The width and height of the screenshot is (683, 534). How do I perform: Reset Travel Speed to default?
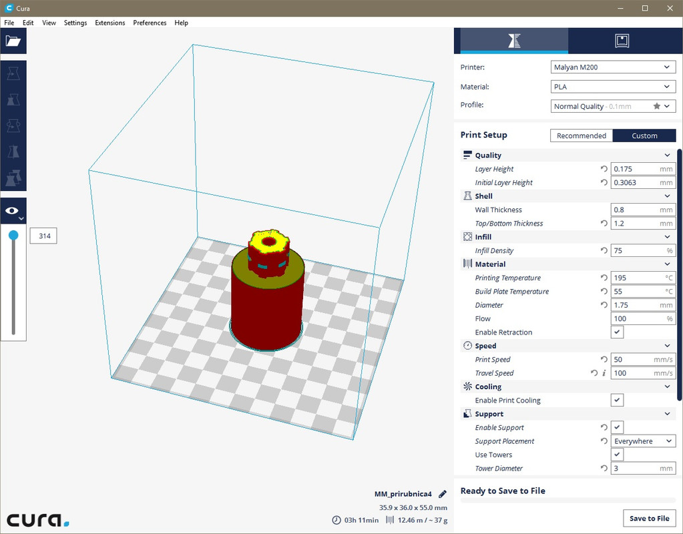pos(594,373)
